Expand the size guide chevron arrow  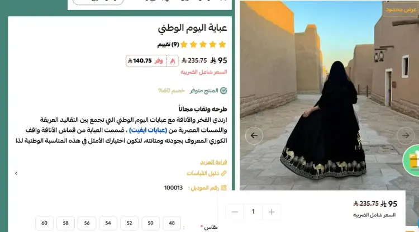tap(16, 173)
